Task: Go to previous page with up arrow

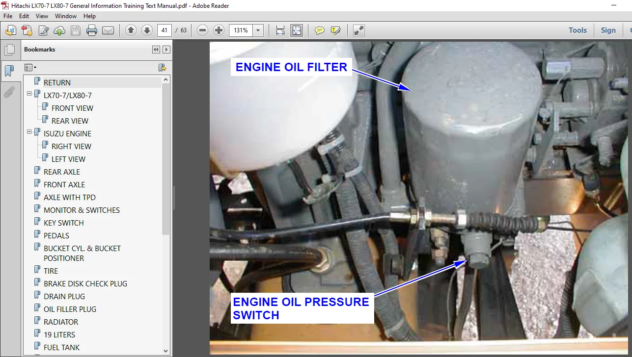Action: click(x=131, y=30)
